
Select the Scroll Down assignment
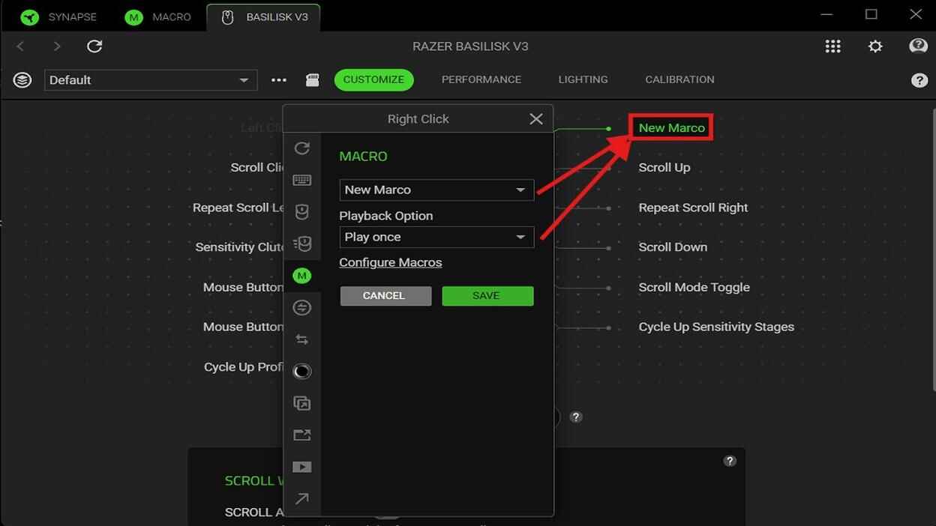673,247
